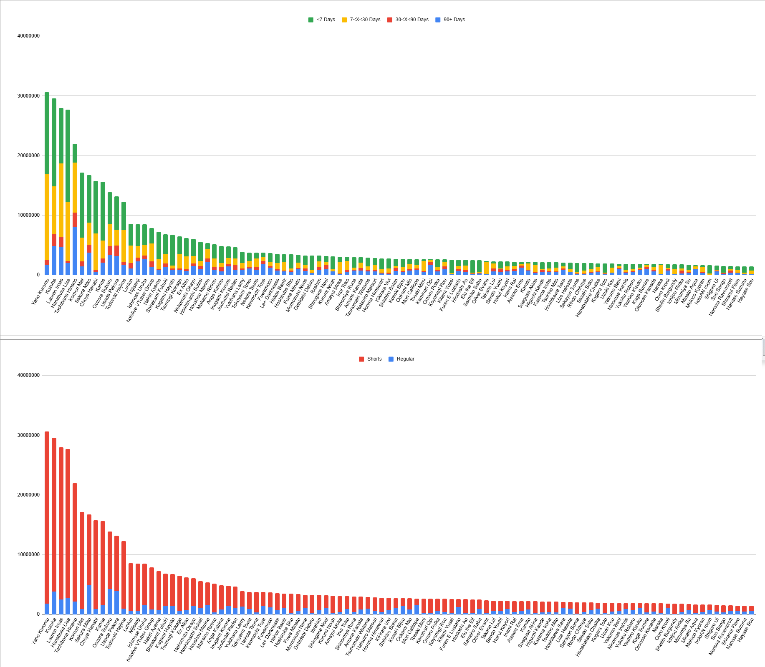Viewport: 765px width, 667px height.
Task: Click Lauren Iroas's yellow 7<X<30 Days bar segment
Action: [x=61, y=200]
